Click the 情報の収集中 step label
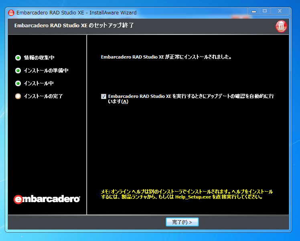Image resolution: width=300 pixels, height=241 pixels. (39, 58)
